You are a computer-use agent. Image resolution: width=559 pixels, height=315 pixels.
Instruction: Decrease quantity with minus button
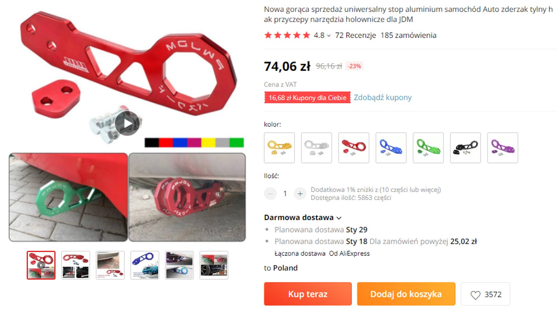(270, 194)
